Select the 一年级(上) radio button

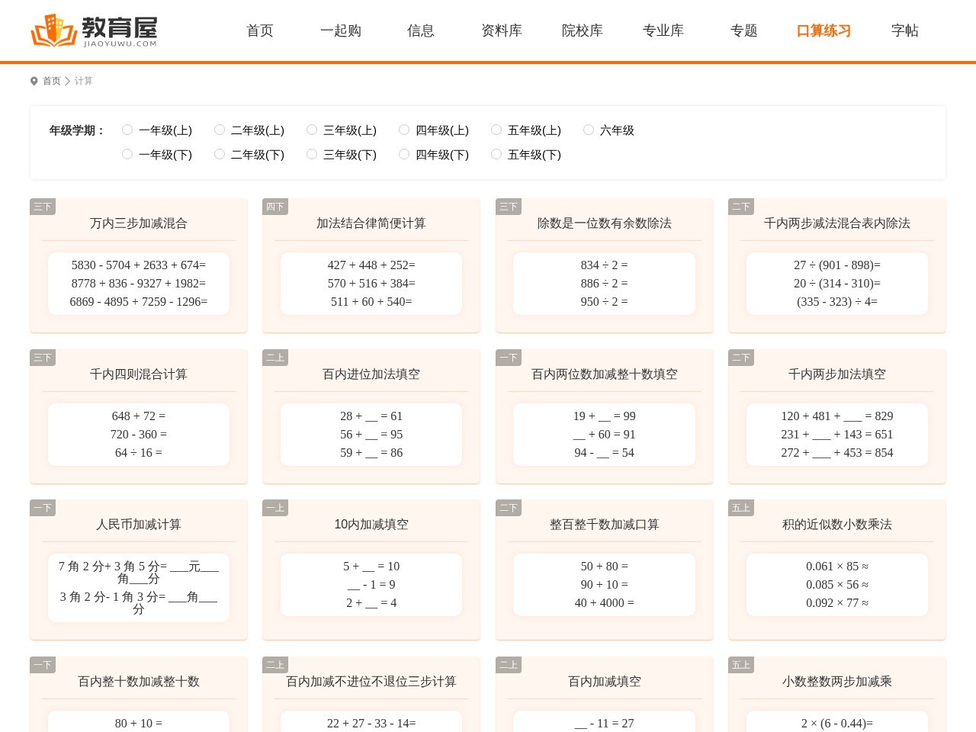point(127,130)
